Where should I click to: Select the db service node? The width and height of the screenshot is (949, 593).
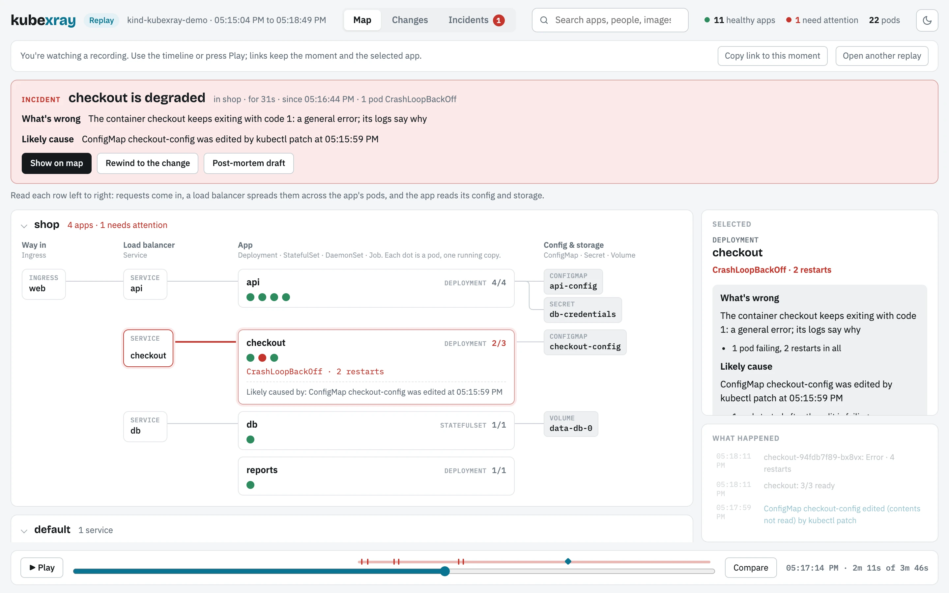click(x=145, y=426)
